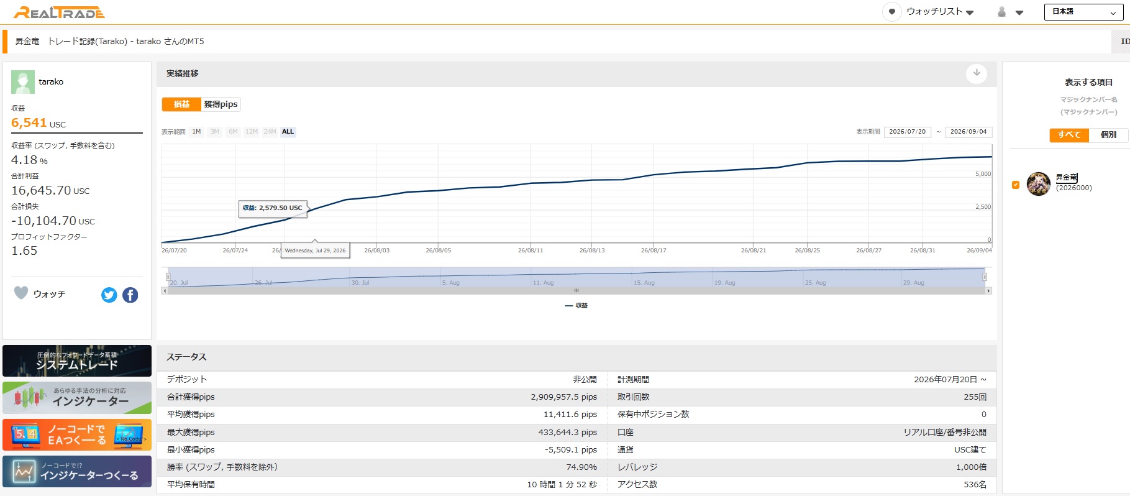Share on Facebook
Viewport: 1130px width, 496px height.
130,295
